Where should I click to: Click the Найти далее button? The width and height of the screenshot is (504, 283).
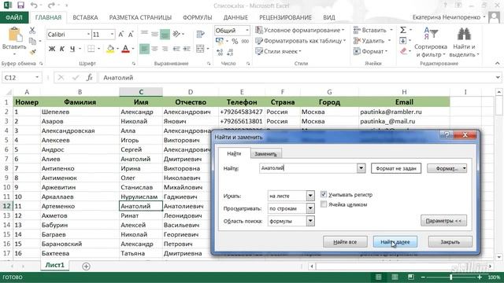click(x=395, y=242)
